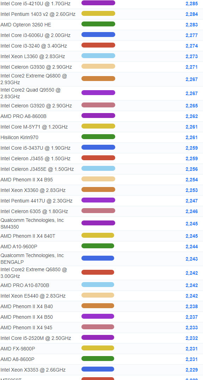
Task: Click score 2,242 in Xeon E5440 row
Action: coord(192,296)
